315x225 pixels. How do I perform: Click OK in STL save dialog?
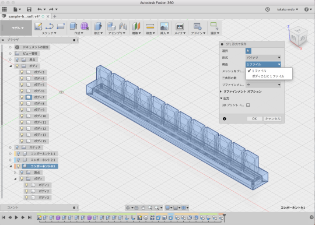click(254, 119)
